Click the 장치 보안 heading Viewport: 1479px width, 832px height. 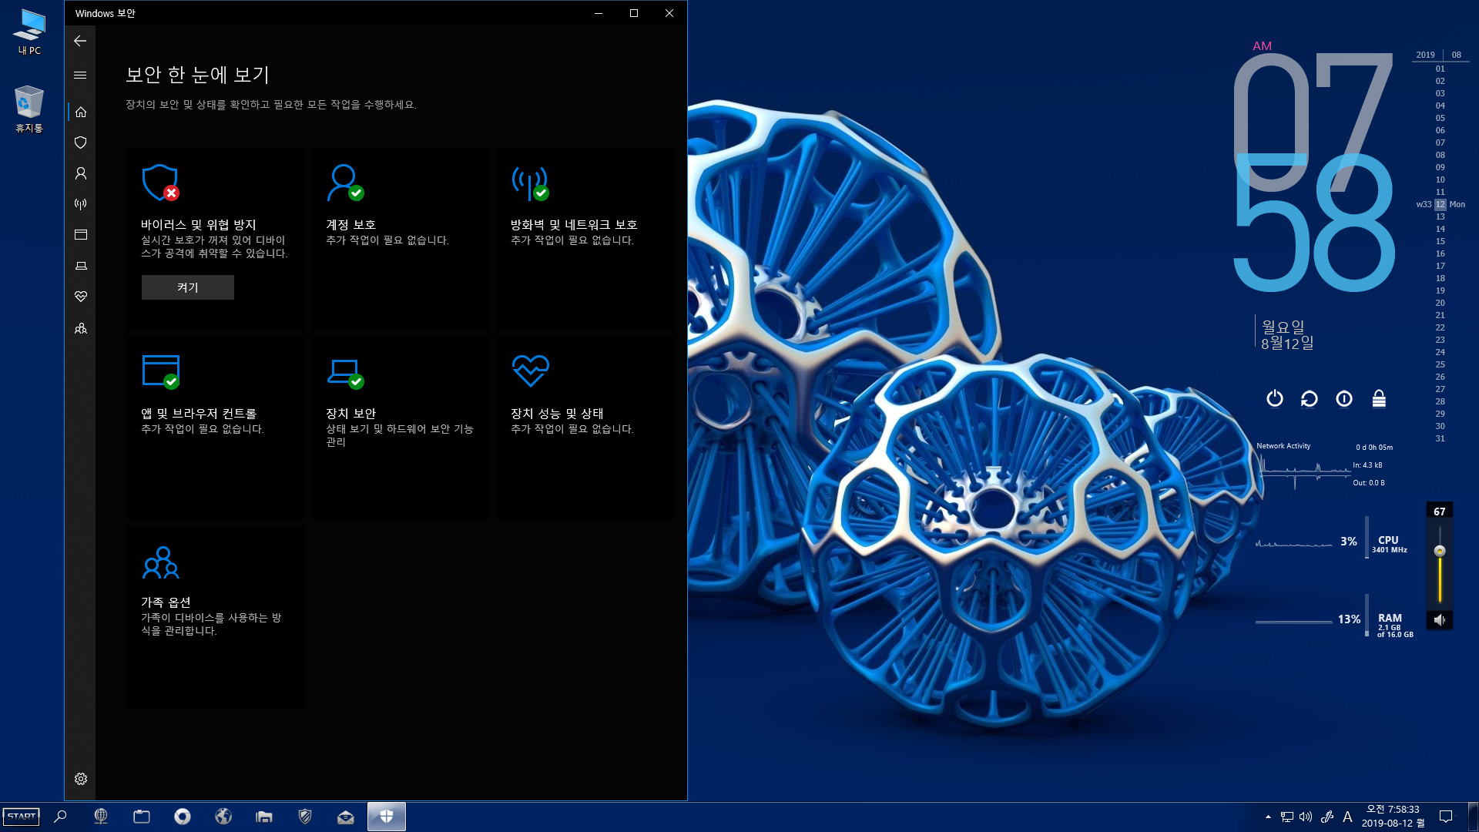(350, 413)
